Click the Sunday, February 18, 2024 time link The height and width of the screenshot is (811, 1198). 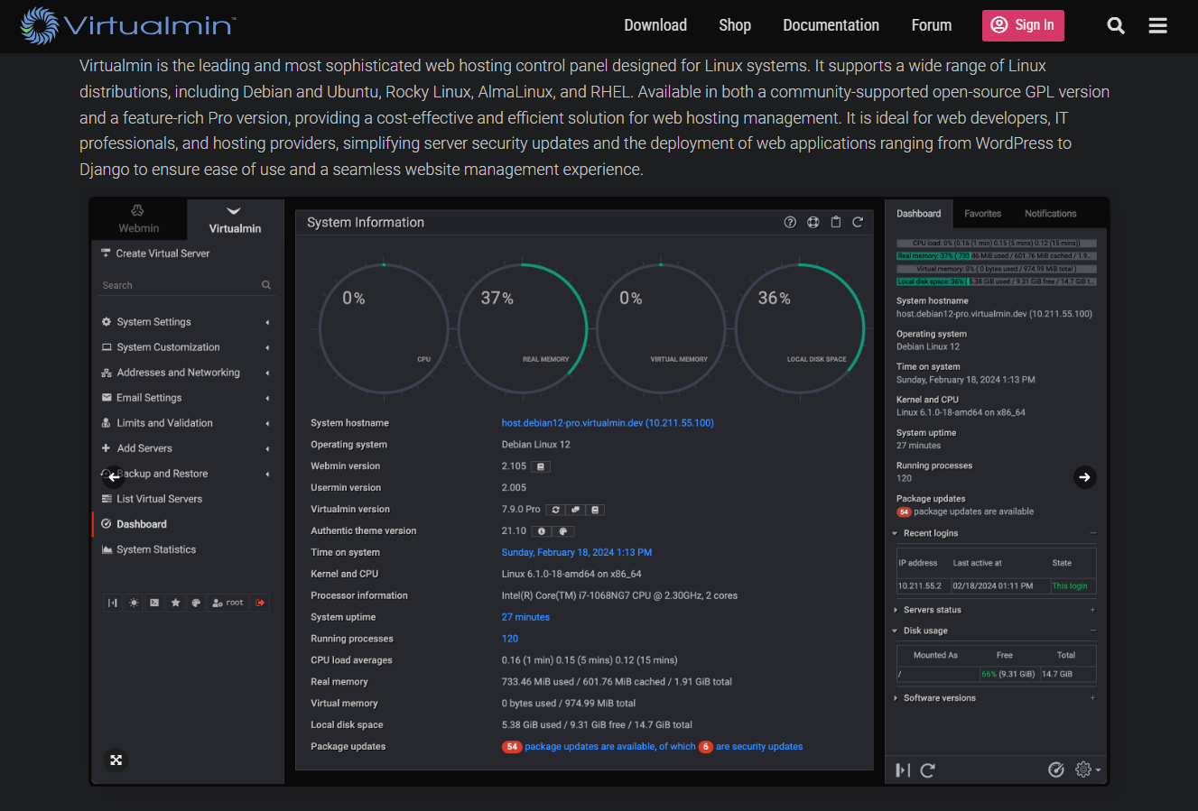577,553
